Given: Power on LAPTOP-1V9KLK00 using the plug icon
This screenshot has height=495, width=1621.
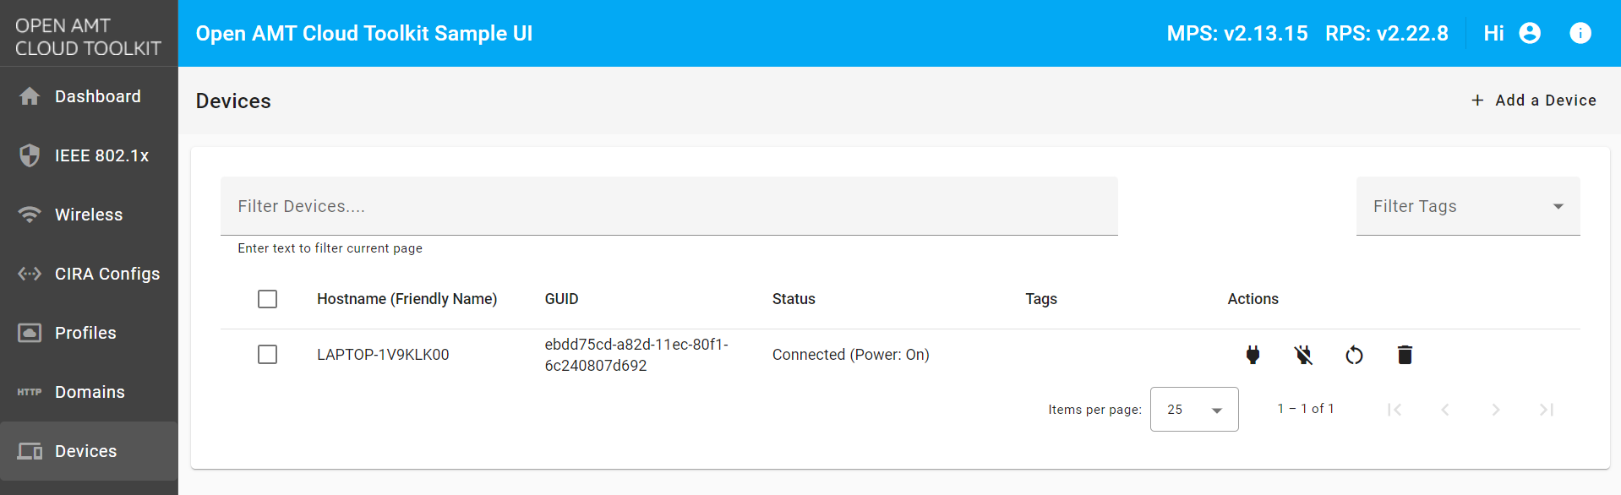Looking at the screenshot, I should click(x=1253, y=355).
